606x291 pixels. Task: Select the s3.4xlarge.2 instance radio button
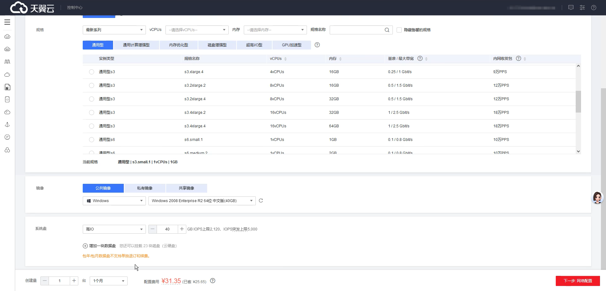tap(91, 113)
